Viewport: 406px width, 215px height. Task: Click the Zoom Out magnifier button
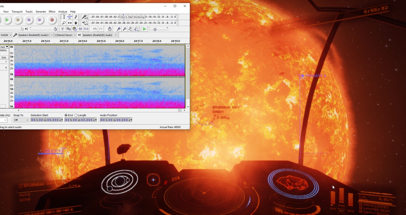[124, 29]
